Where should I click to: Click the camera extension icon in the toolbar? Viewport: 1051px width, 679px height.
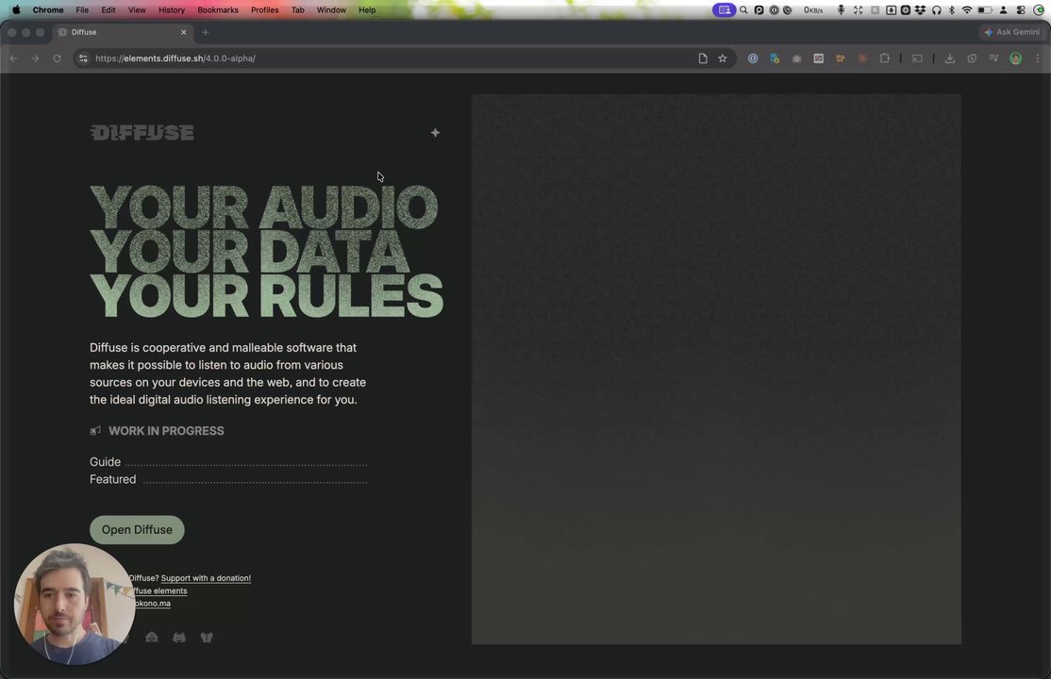click(x=796, y=58)
